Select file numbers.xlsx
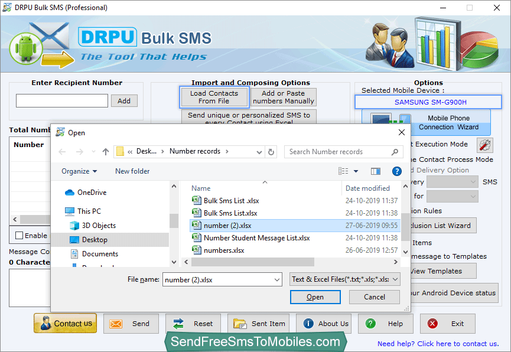 coord(295,250)
